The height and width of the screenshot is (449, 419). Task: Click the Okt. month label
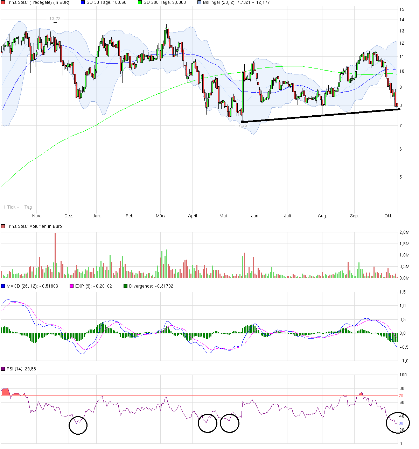[x=388, y=216]
